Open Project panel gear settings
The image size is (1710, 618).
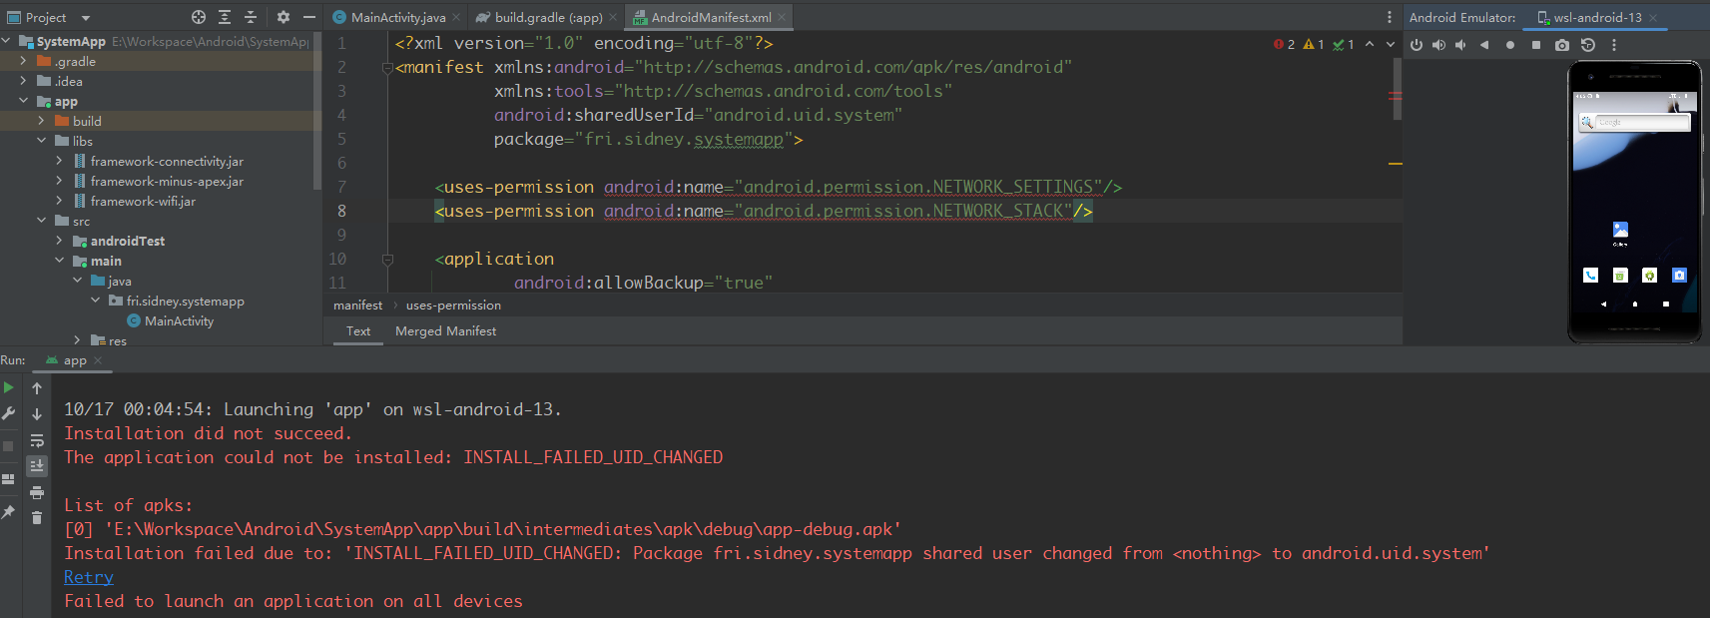point(284,17)
